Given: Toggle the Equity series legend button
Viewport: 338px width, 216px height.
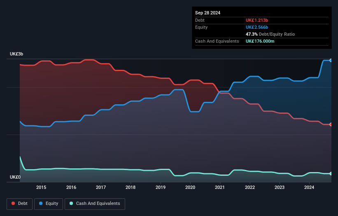Looking at the screenshot, I should [x=49, y=204].
